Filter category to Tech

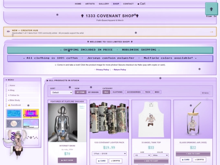147,92
